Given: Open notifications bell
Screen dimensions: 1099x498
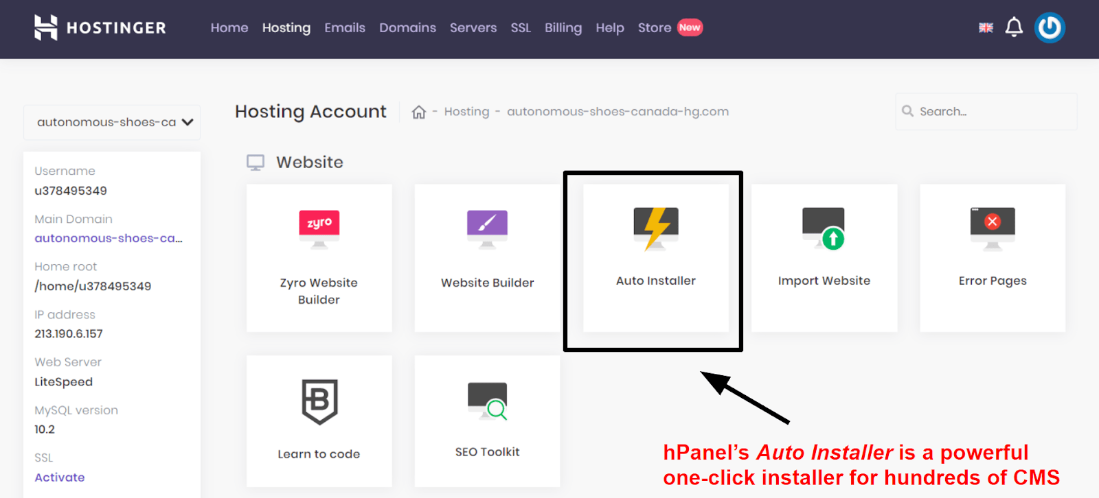Looking at the screenshot, I should coord(1014,27).
